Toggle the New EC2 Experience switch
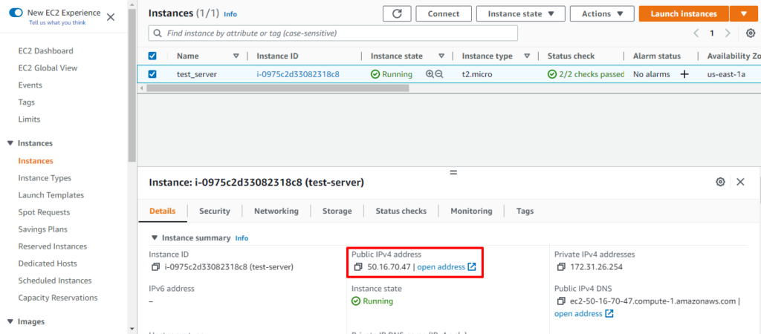Screen dimensions: 761x334 click(16, 13)
